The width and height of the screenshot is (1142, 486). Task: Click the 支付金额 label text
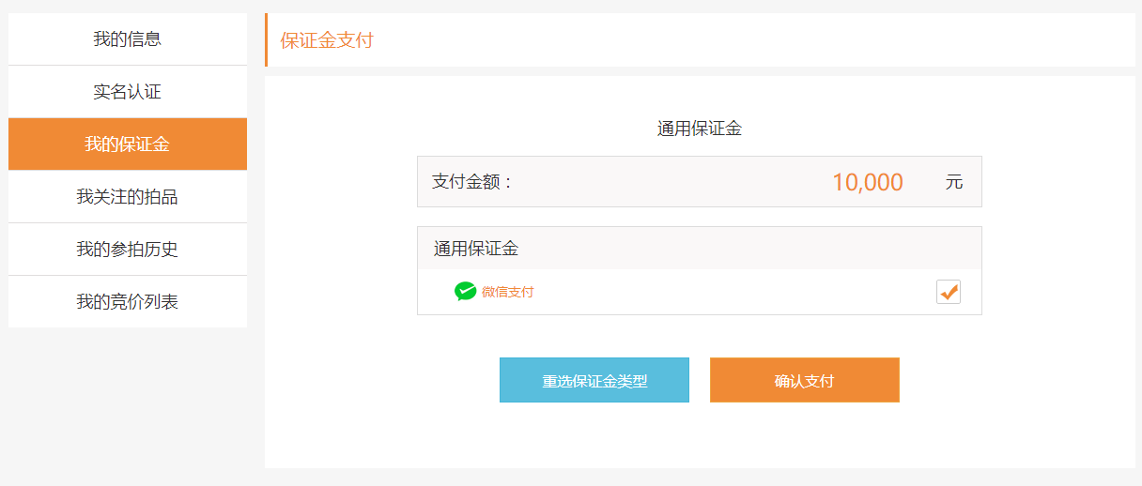472,182
